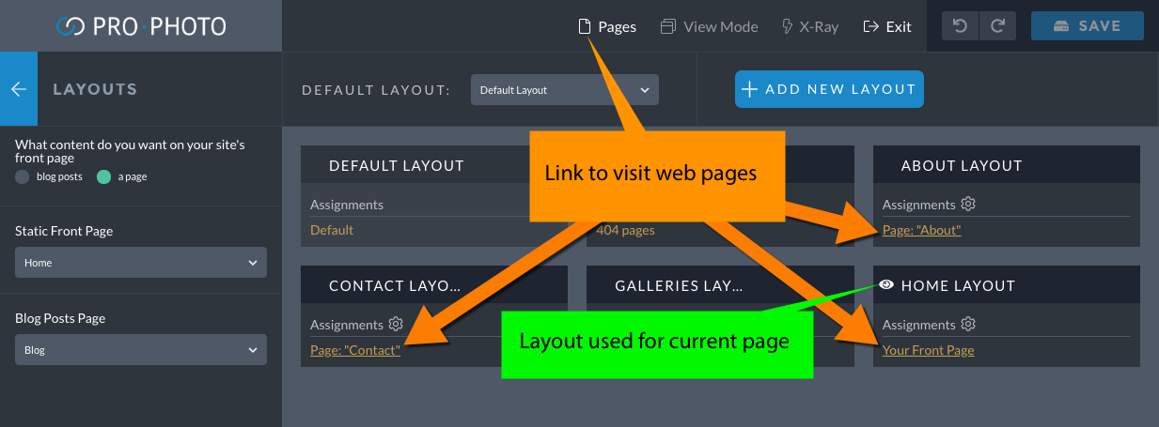Click the eye icon on Home Layout
This screenshot has width=1159, height=427.
pyautogui.click(x=885, y=285)
